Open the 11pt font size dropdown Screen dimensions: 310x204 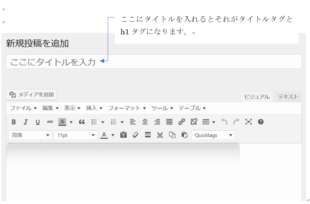click(75, 135)
